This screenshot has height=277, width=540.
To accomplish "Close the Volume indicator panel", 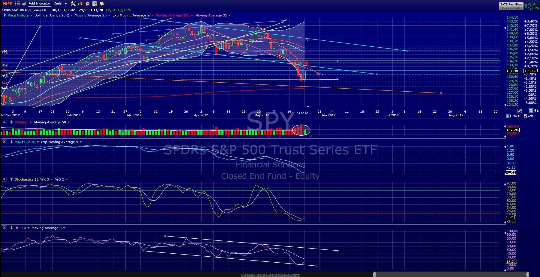I will (x=4, y=122).
